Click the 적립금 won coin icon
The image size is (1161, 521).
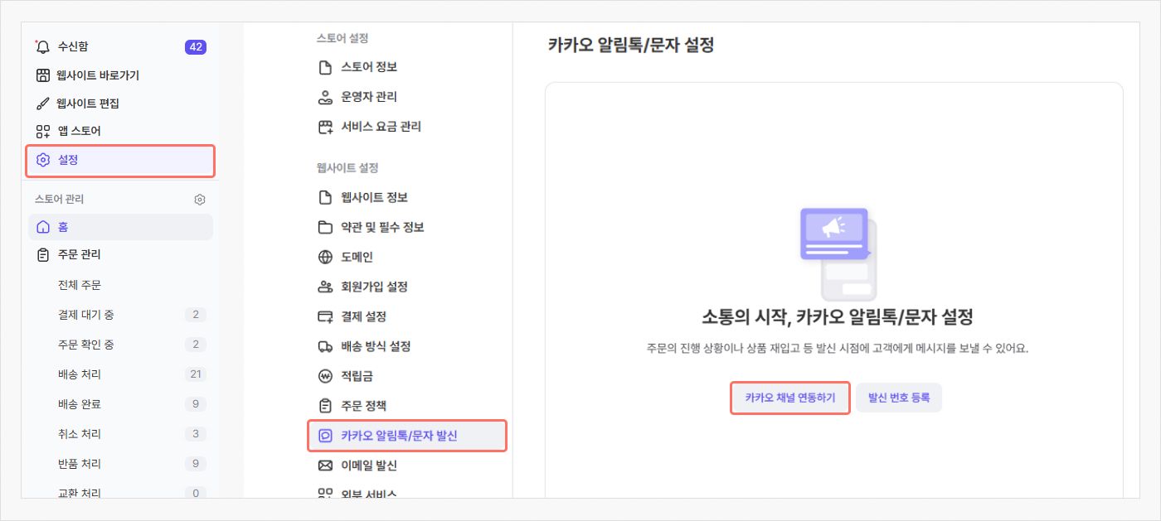(325, 376)
